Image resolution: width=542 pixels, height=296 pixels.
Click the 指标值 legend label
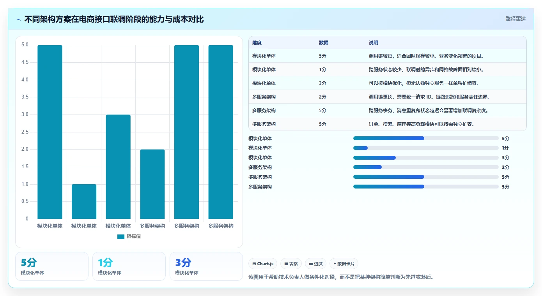click(134, 237)
